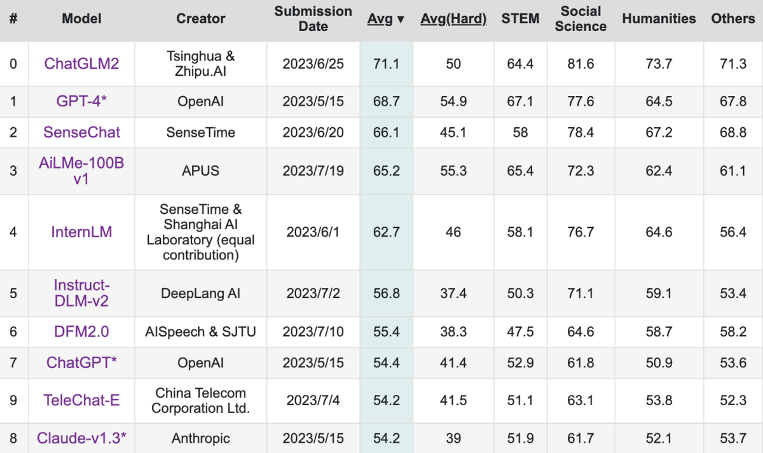Screen dimensions: 763x453
Task: Click the Humanities column header
Action: [659, 19]
